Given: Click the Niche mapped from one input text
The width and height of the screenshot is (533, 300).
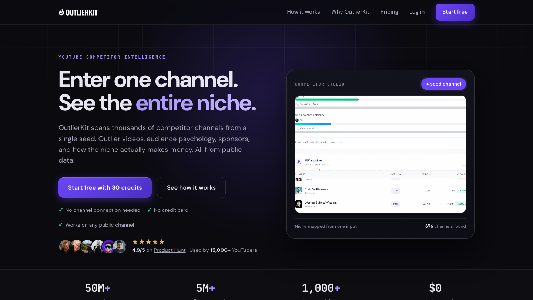Looking at the screenshot, I should pos(326,226).
